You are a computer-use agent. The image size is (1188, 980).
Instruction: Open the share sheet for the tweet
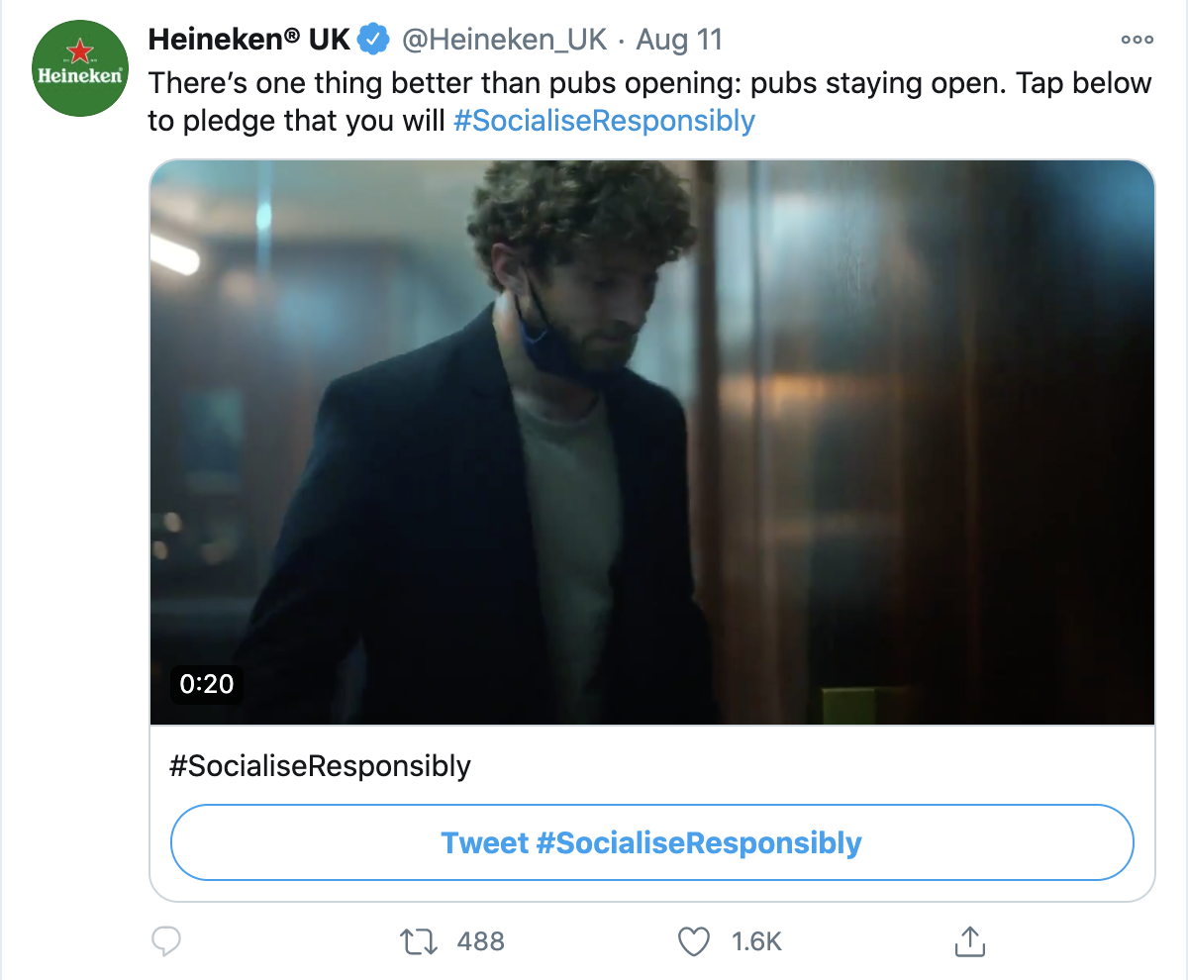pyautogui.click(x=970, y=941)
